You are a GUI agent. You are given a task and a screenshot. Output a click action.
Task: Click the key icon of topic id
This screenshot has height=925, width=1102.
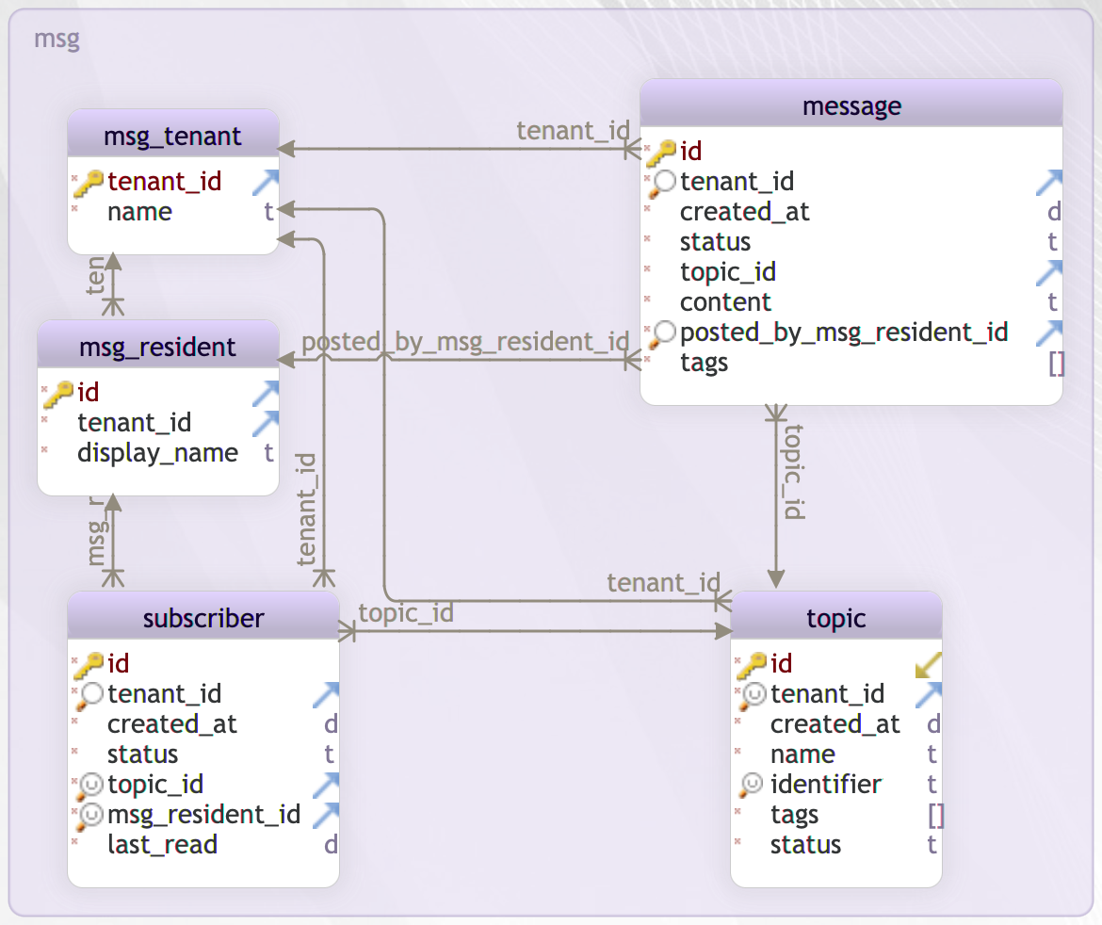752,665
